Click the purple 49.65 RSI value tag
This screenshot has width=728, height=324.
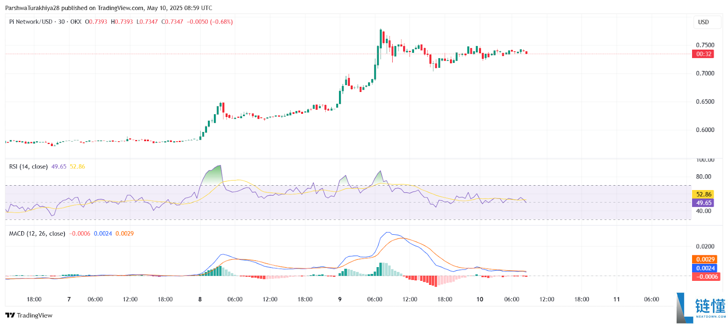[x=703, y=203]
